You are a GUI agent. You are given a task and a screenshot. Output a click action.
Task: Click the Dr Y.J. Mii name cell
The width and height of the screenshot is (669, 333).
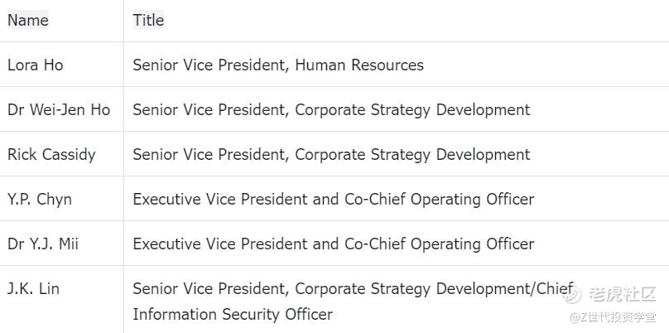click(43, 244)
